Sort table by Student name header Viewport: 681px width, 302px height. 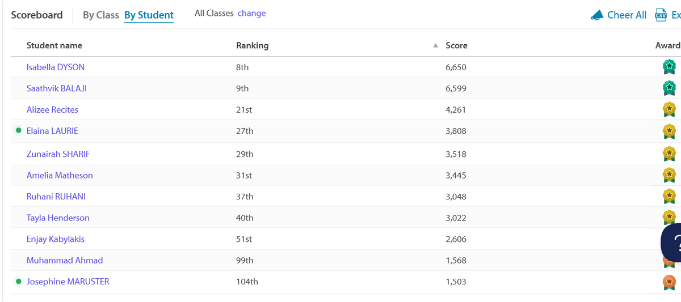coord(54,45)
